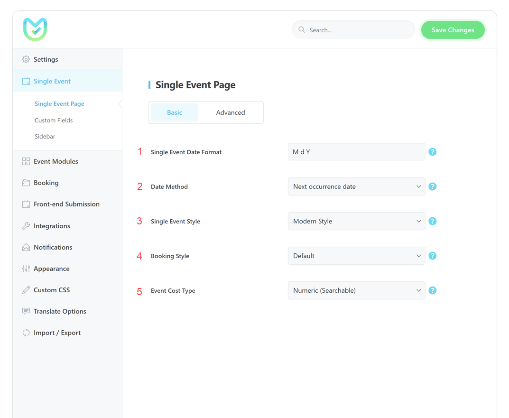509x418 pixels.
Task: Select the Basic tab
Action: [175, 112]
